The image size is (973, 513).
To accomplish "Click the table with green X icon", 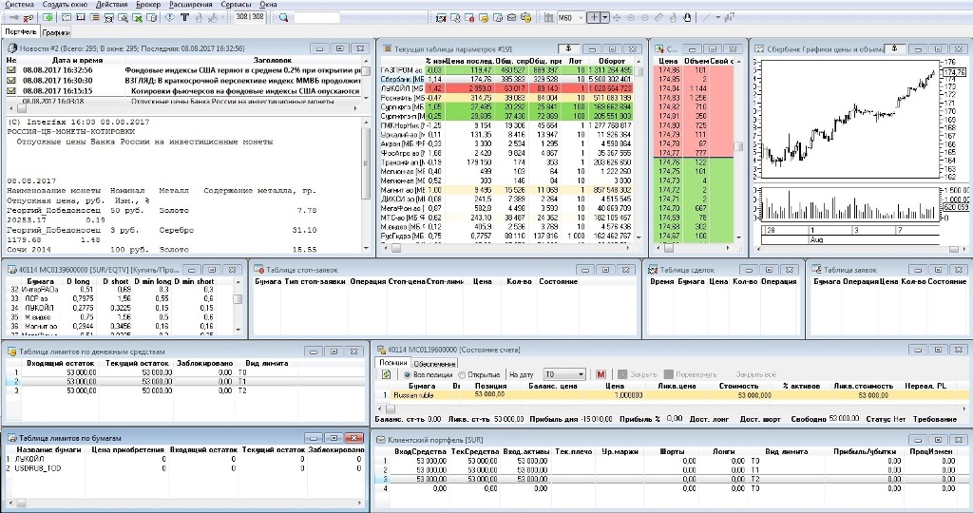I will click(x=137, y=18).
